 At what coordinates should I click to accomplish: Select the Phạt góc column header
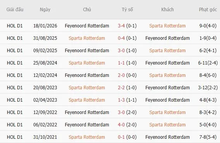[208, 10]
